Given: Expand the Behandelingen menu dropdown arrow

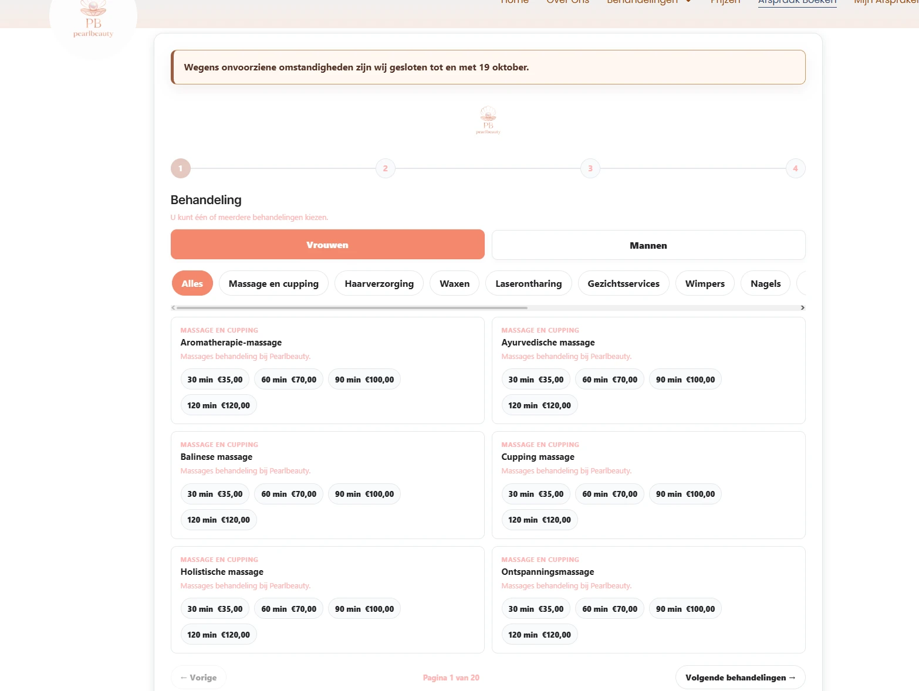Looking at the screenshot, I should pyautogui.click(x=688, y=2).
